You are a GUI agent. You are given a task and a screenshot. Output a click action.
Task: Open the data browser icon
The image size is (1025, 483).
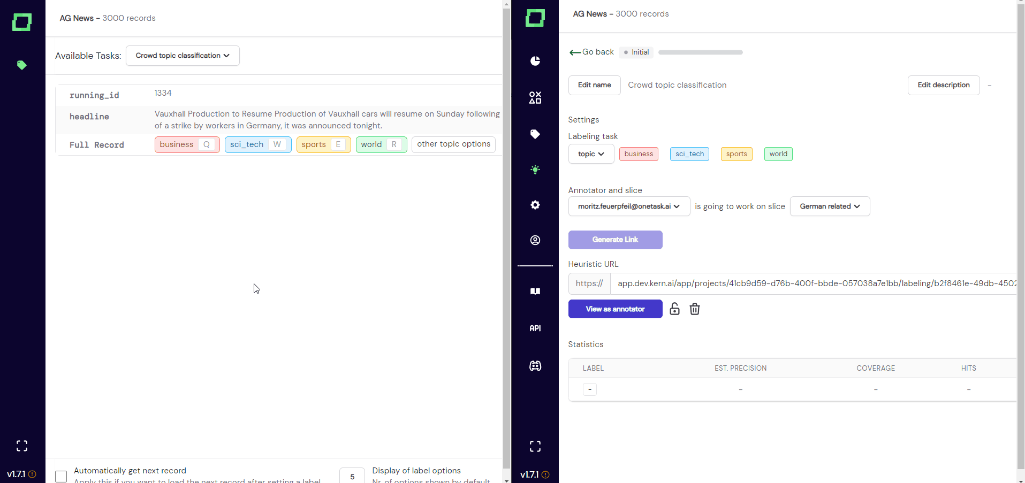[535, 97]
